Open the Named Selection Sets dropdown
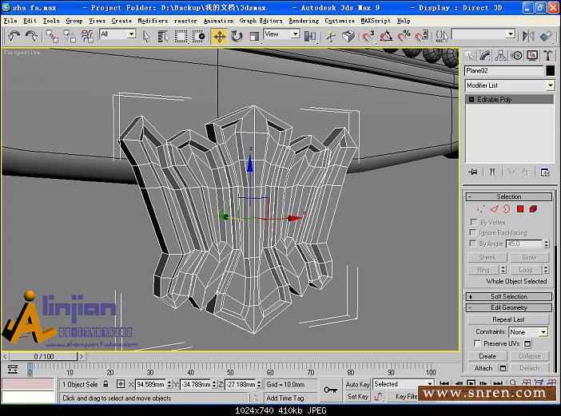Screen dimensions: 561x416 [483, 35]
